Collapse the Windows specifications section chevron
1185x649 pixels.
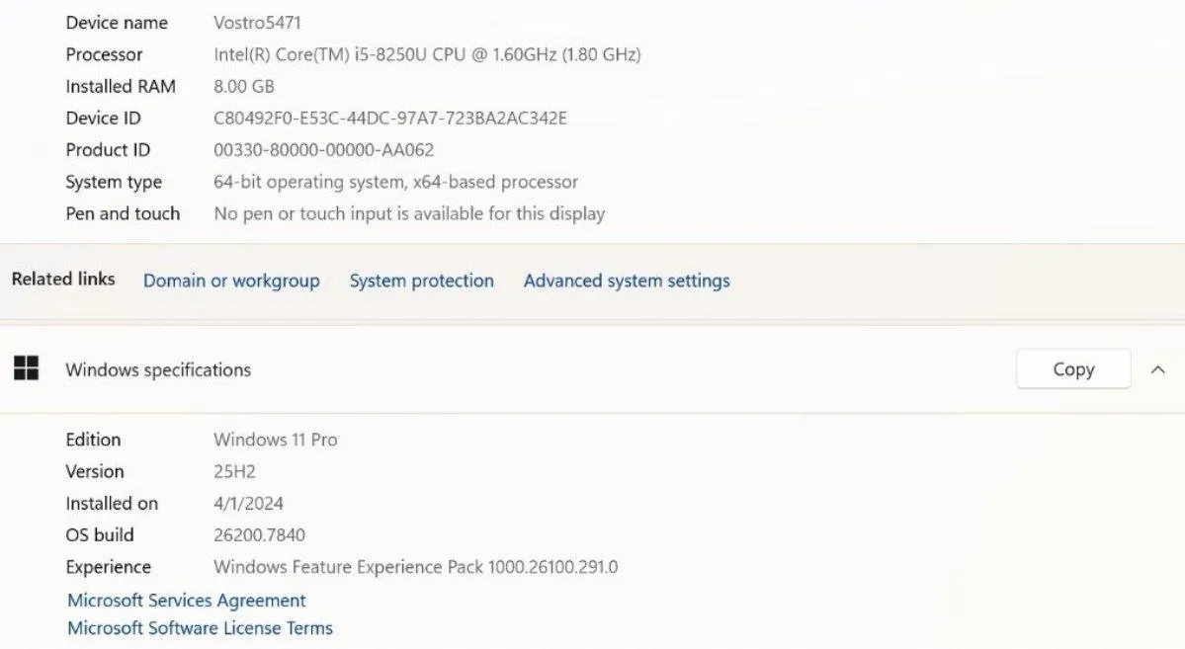click(x=1157, y=369)
